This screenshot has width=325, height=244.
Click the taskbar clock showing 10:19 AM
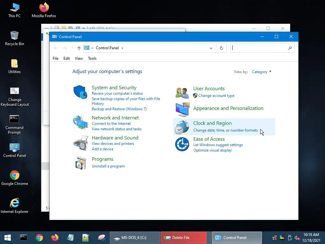point(311,235)
